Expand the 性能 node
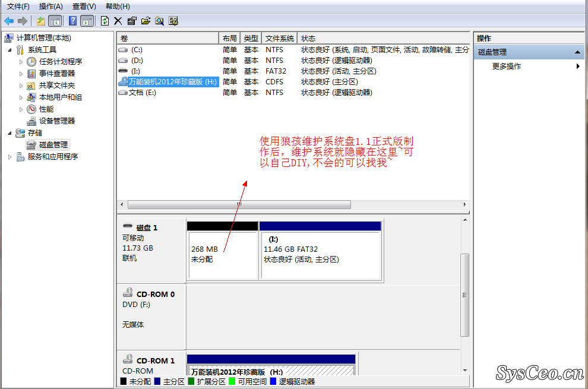588x389 pixels. (21, 109)
